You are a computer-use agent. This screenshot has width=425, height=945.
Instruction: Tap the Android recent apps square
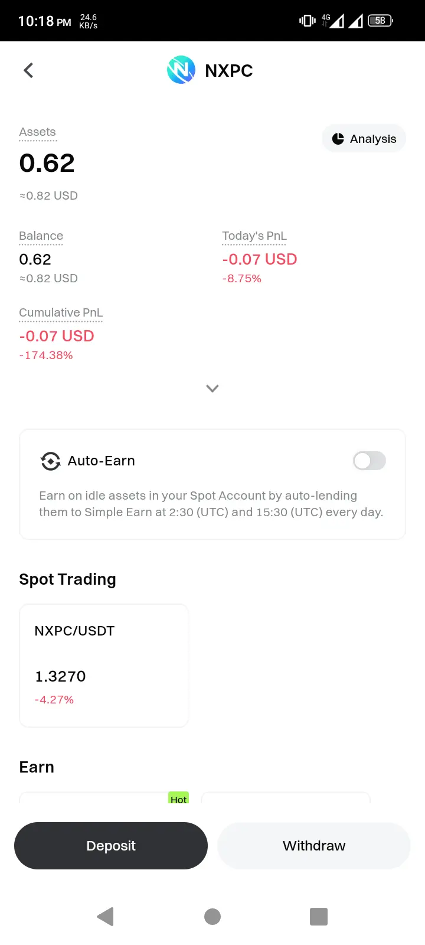tap(319, 917)
